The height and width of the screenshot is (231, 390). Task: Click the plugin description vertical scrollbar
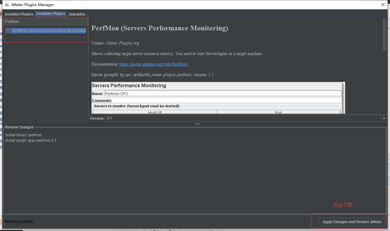[x=384, y=35]
